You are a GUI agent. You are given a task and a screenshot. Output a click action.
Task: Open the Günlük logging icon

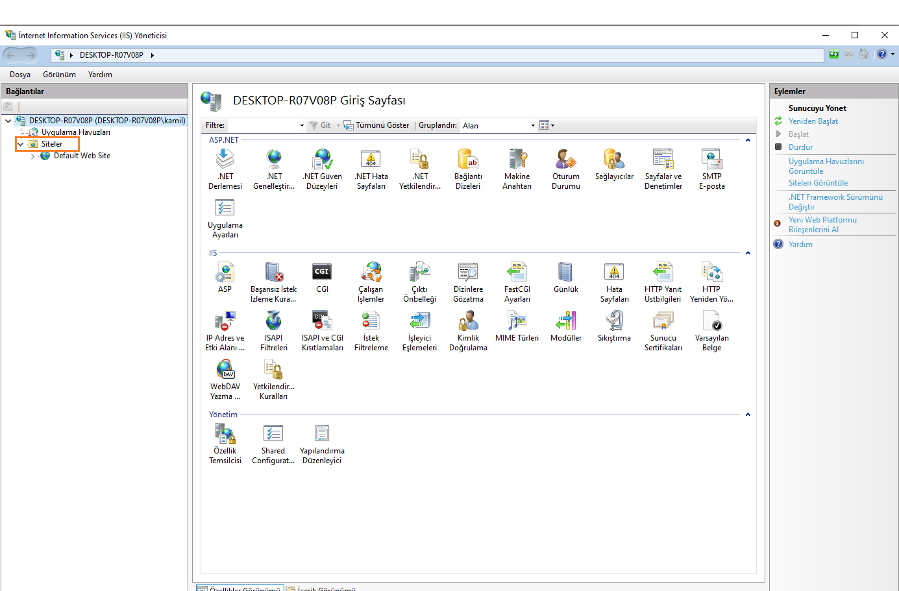click(566, 272)
